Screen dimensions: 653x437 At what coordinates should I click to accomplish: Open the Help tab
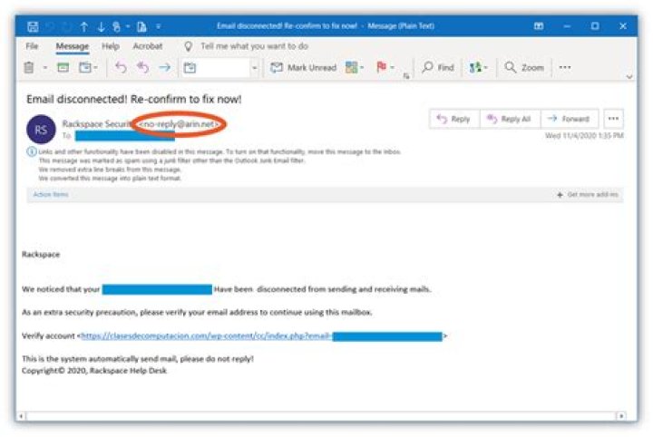111,46
